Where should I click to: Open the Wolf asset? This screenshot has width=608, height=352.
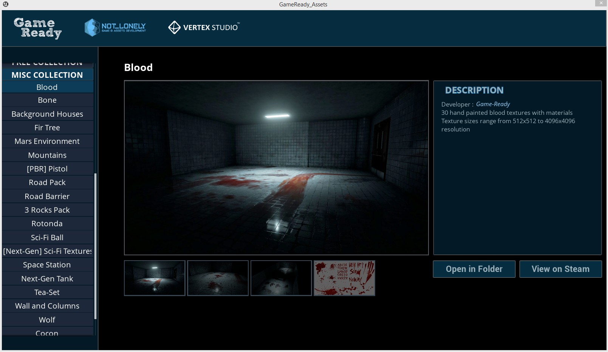pyautogui.click(x=47, y=320)
